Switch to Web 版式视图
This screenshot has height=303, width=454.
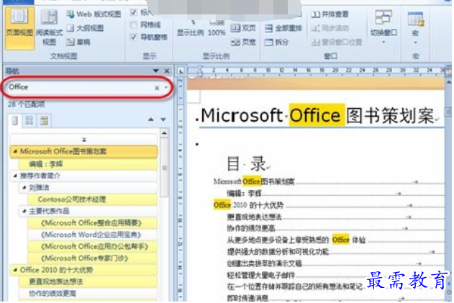point(94,14)
